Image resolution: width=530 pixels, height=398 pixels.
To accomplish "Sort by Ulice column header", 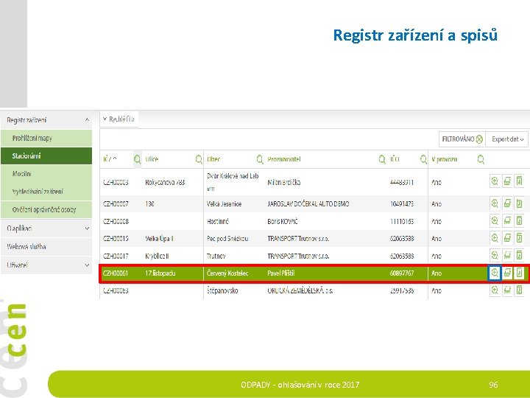I will click(152, 159).
